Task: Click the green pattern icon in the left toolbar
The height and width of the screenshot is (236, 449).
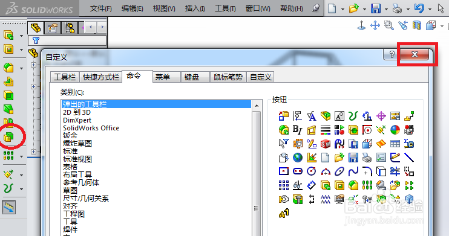Action: tap(8, 156)
